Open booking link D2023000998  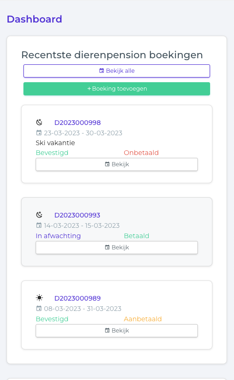coord(77,123)
